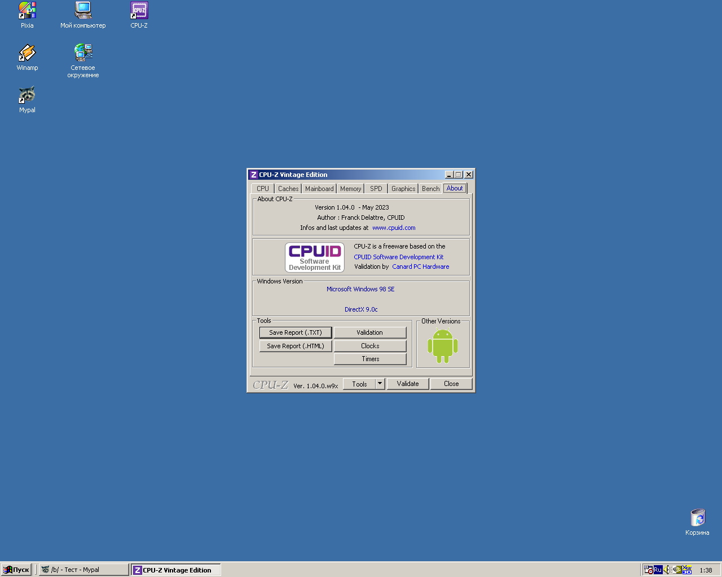View the Graphics tab

(403, 189)
